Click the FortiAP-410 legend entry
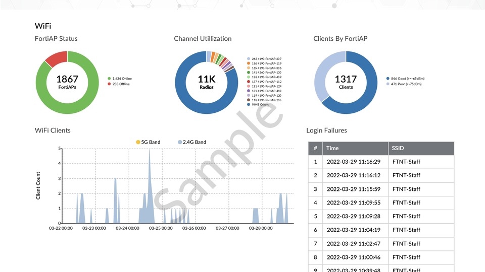 click(x=266, y=91)
